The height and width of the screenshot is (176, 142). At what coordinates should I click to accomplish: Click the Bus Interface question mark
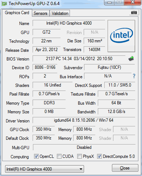(134, 76)
